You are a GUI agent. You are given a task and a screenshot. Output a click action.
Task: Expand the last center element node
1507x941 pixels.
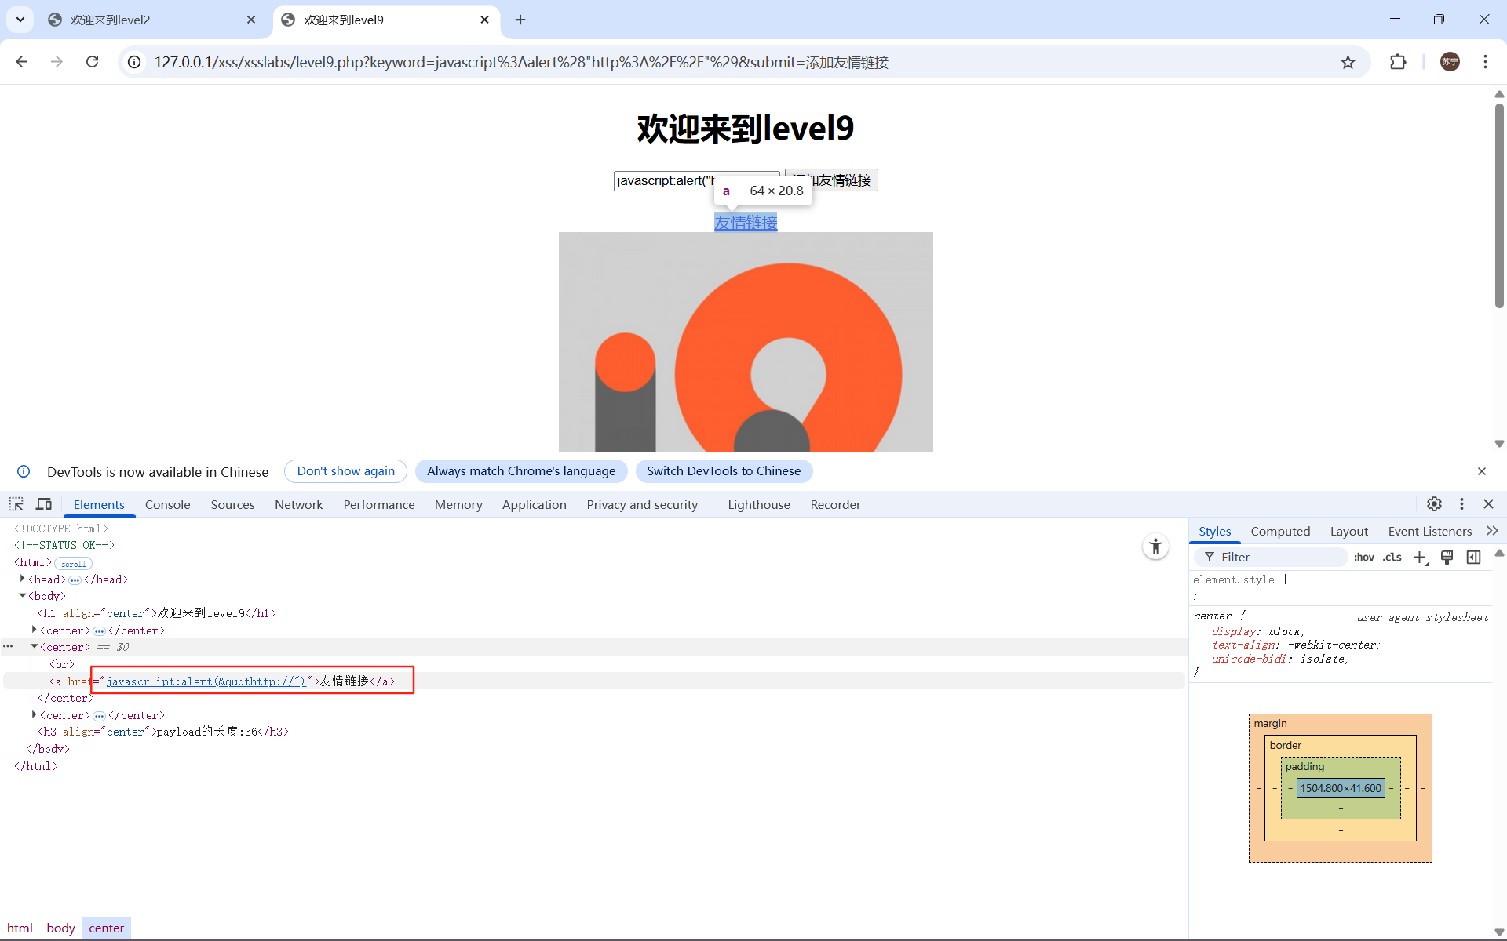[x=34, y=714]
